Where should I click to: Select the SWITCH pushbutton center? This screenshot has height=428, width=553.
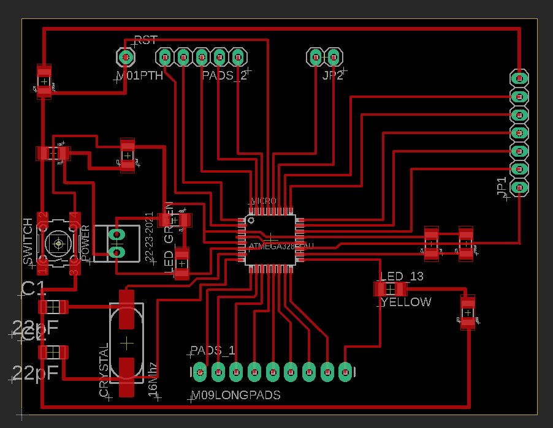click(58, 244)
